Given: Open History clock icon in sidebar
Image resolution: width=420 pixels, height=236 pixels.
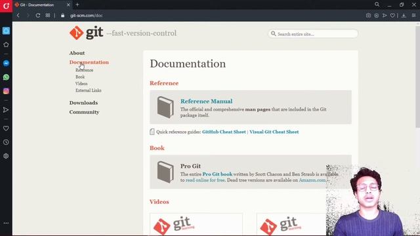Looking at the screenshot, I should click(x=6, y=142).
